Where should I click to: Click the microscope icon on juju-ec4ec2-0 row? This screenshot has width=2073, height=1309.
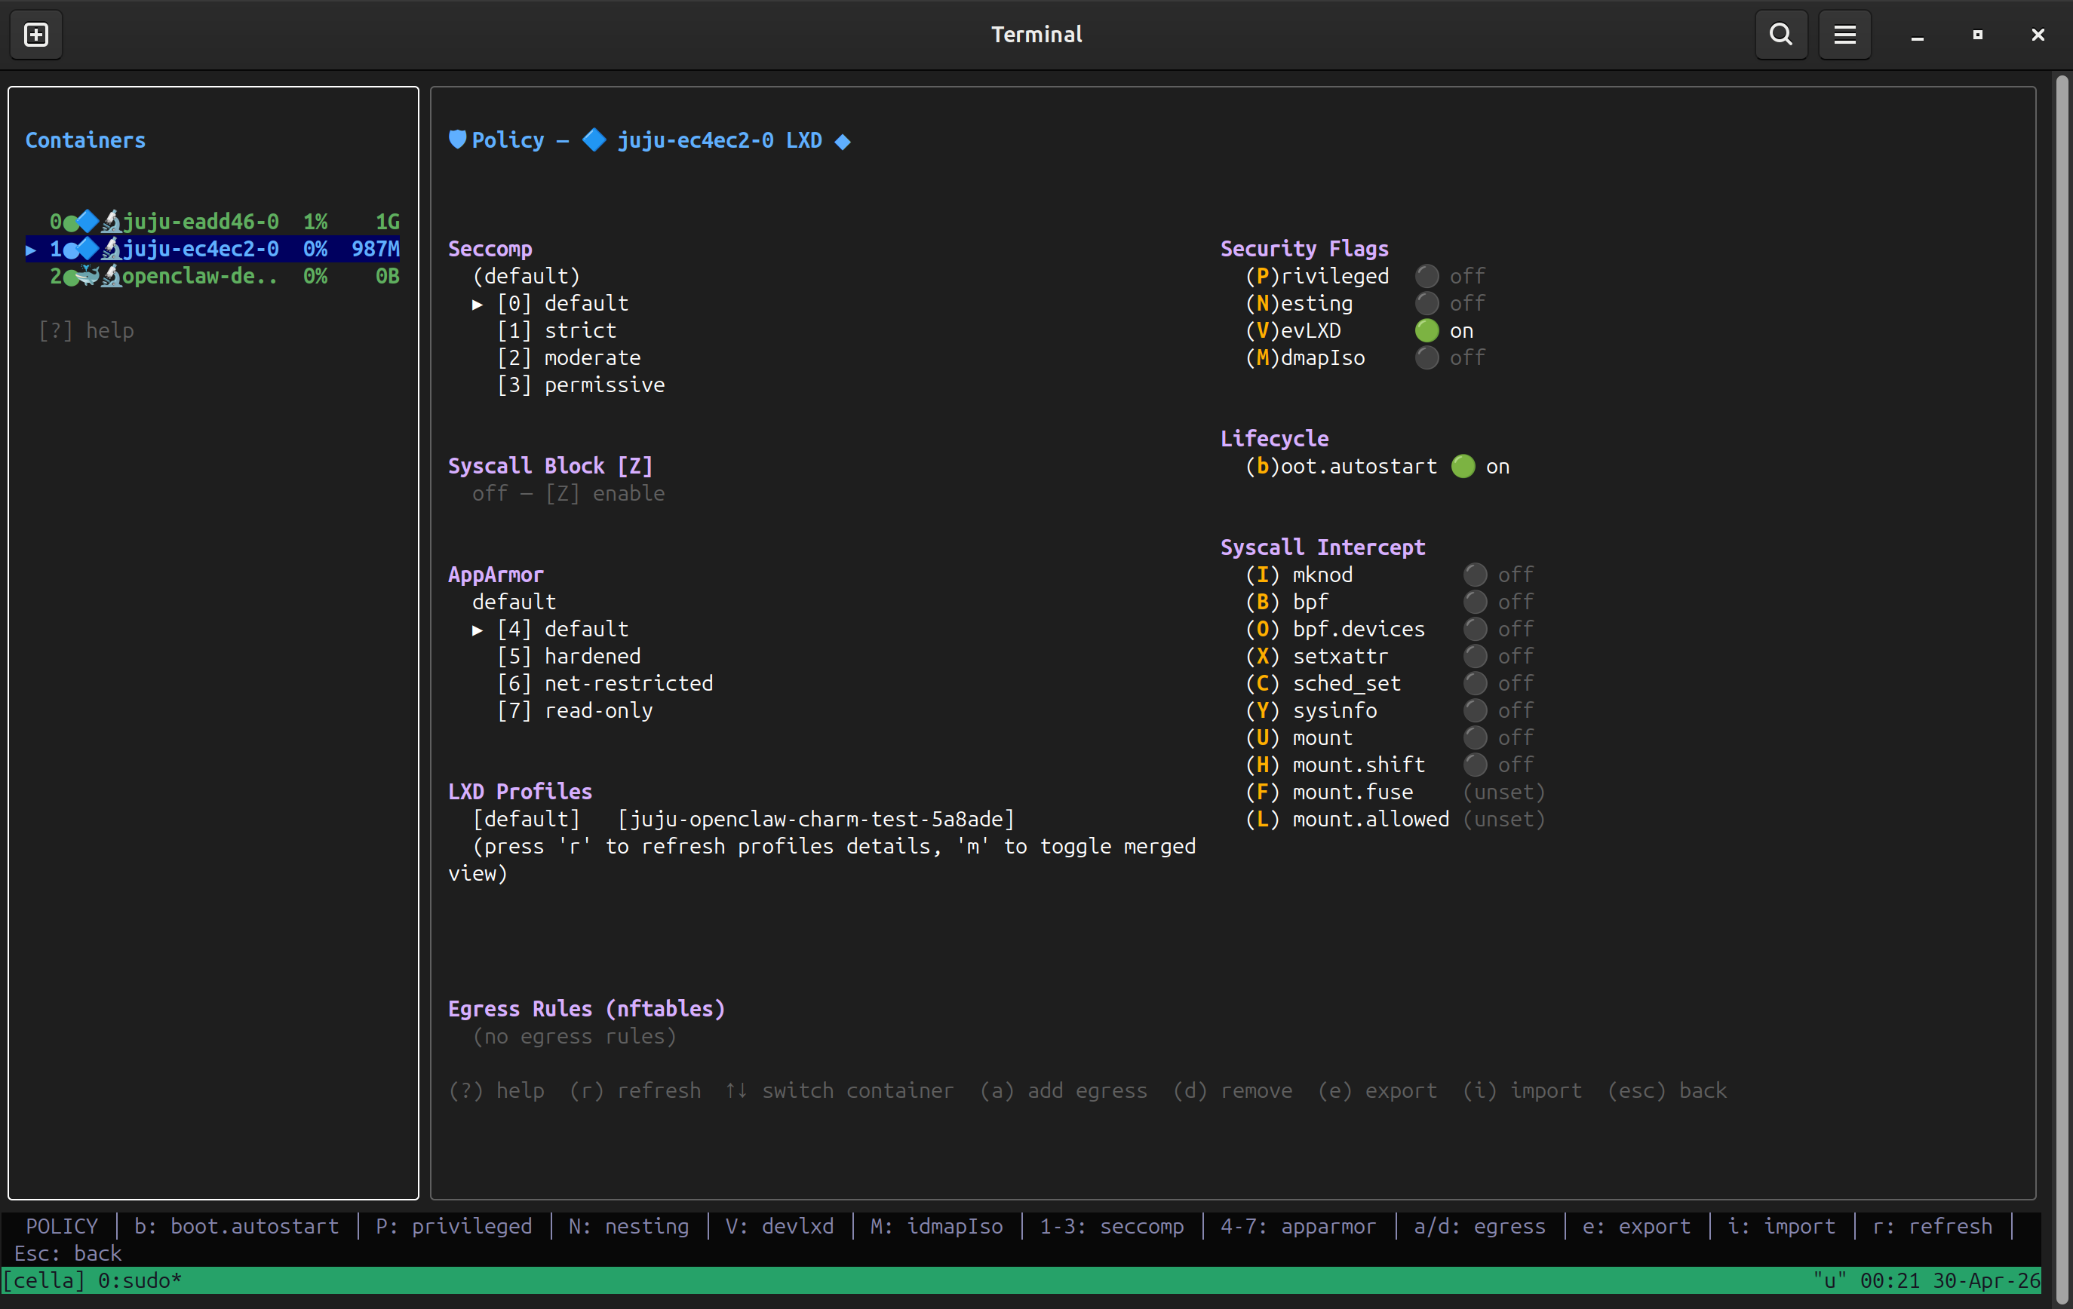(111, 250)
